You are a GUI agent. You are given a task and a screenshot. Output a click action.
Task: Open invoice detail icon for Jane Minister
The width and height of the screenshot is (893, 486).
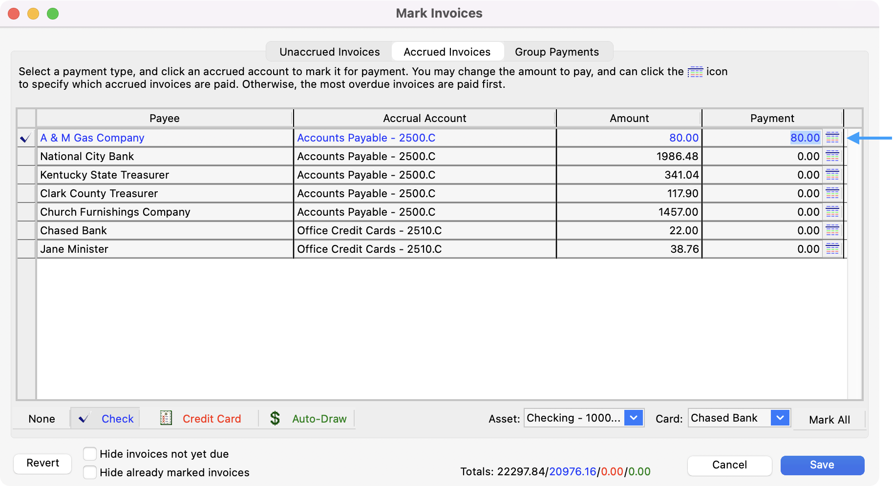(x=832, y=249)
